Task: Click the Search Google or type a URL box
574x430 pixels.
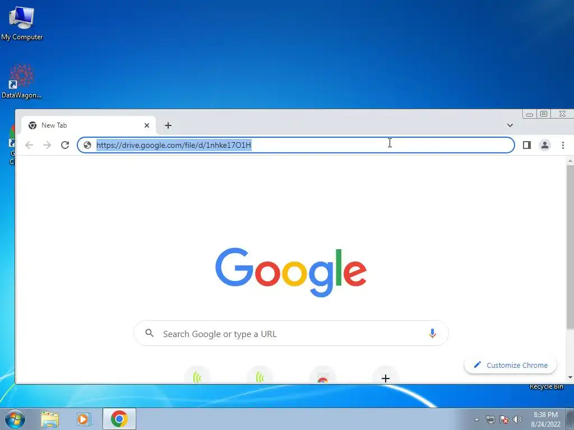Action: pos(291,333)
